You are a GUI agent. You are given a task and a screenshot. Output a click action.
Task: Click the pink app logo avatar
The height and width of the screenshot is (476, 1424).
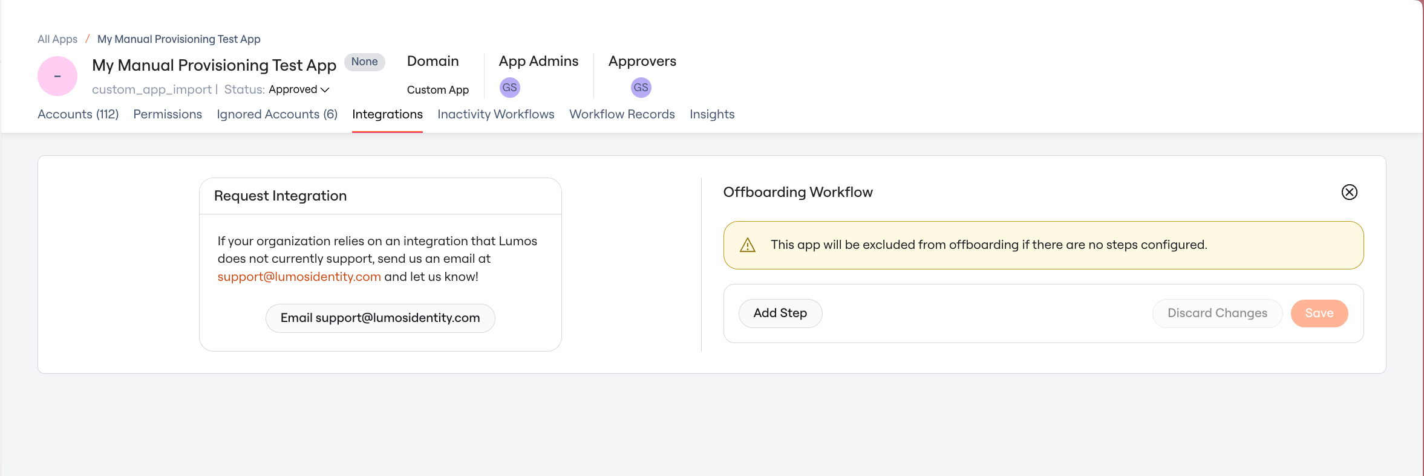click(x=57, y=76)
